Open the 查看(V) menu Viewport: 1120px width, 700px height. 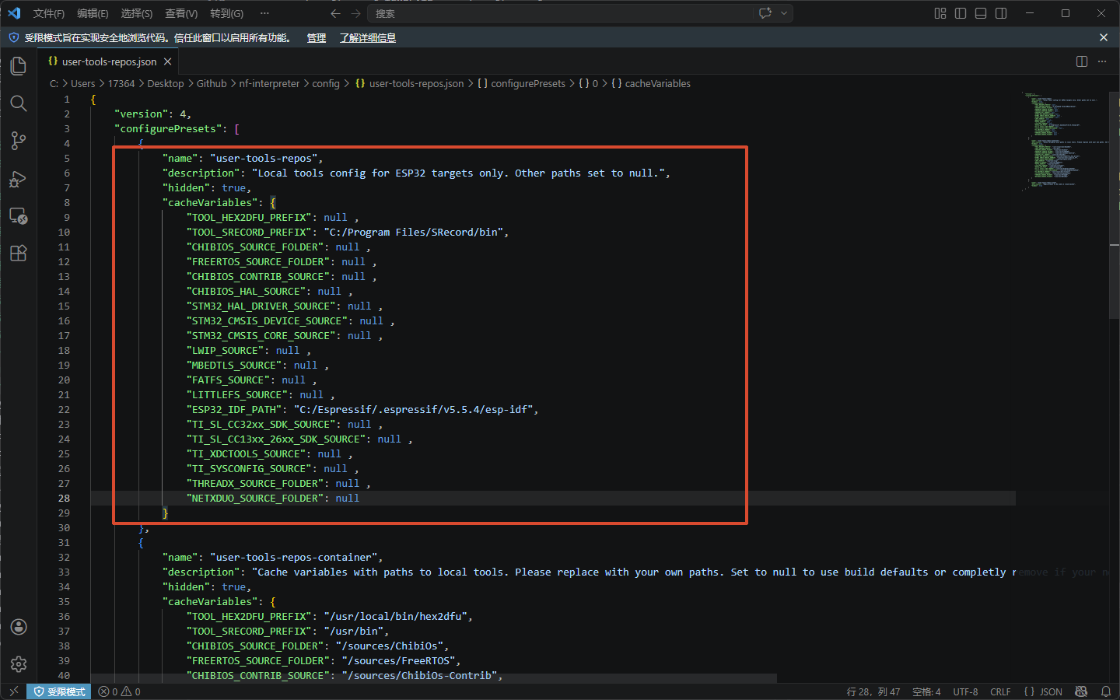tap(181, 13)
